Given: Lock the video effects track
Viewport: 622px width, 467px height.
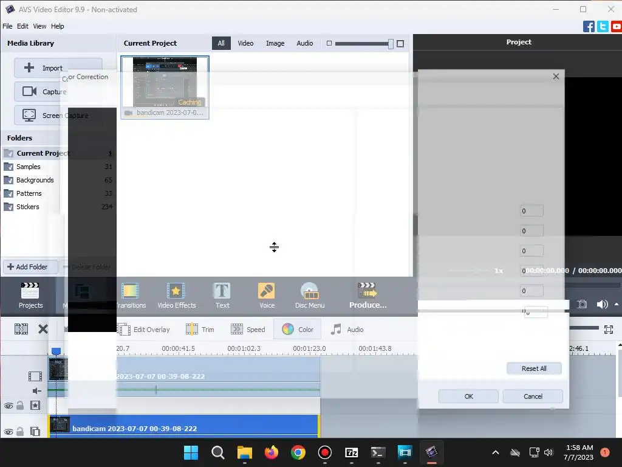Looking at the screenshot, I should pyautogui.click(x=20, y=405).
